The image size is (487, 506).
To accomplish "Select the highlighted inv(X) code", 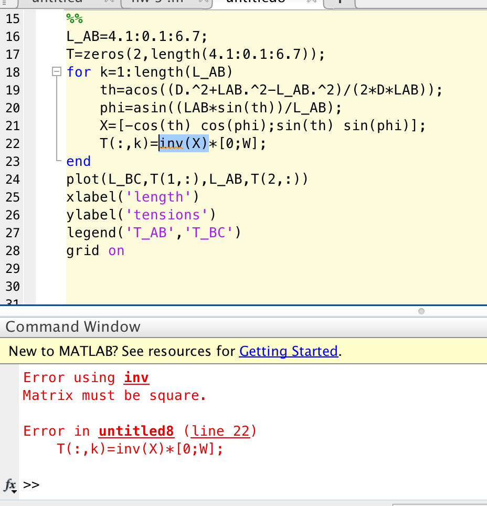I will click(x=184, y=143).
